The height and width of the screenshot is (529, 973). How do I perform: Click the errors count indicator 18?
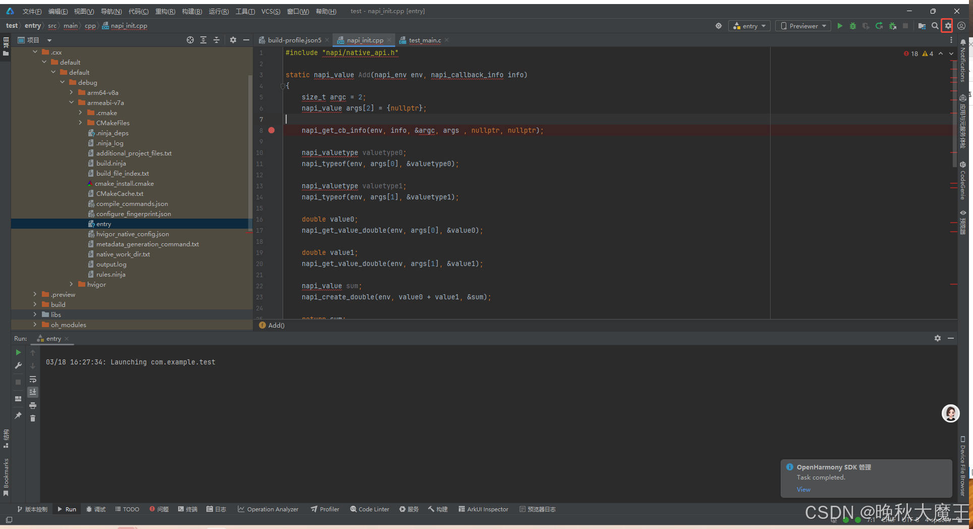tap(911, 54)
